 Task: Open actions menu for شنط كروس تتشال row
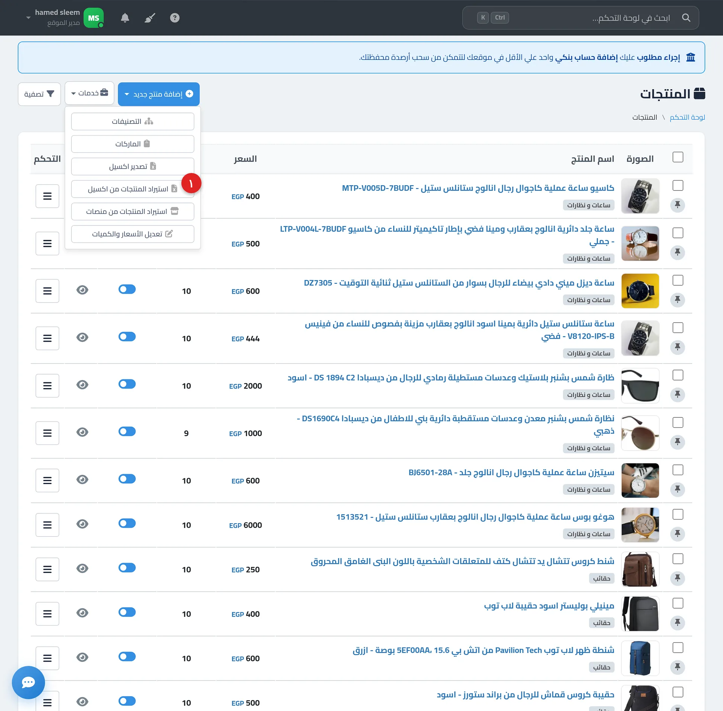point(47,569)
